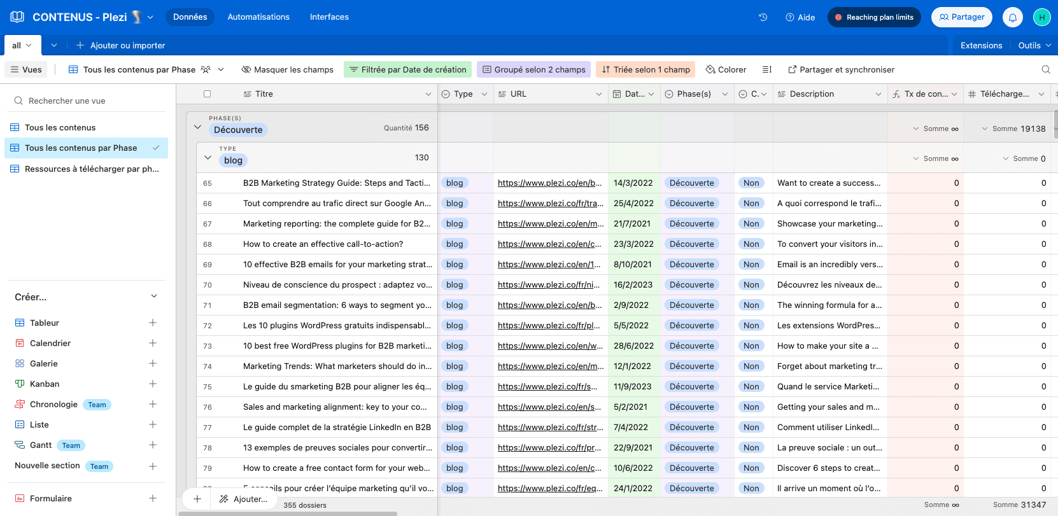Open Description column dropdown arrow
1058x516 pixels.
(878, 94)
